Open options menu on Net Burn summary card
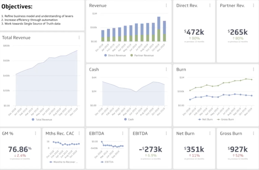 [x=210, y=133]
